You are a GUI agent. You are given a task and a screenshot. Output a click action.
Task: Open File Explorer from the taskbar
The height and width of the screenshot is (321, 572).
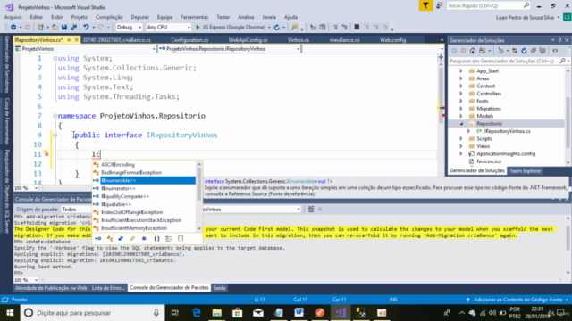click(217, 313)
